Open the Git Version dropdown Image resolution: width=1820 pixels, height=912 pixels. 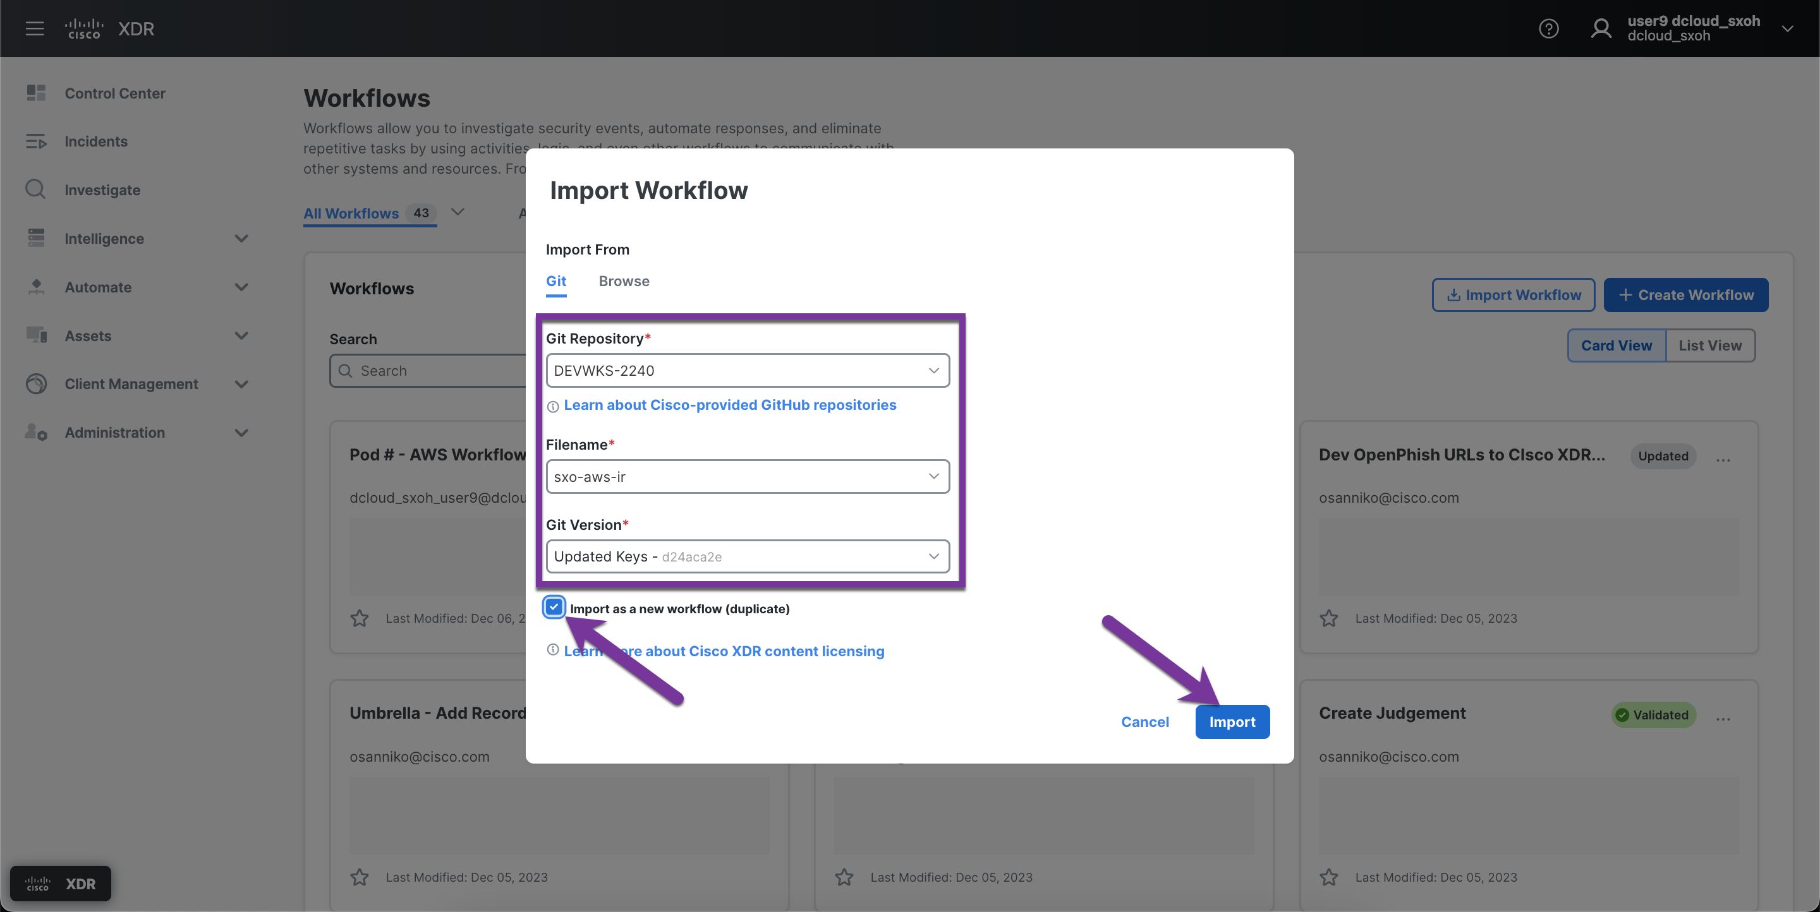coord(748,556)
